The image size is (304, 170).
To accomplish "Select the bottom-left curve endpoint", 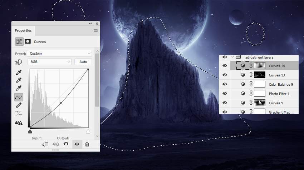I will [x=30, y=127].
